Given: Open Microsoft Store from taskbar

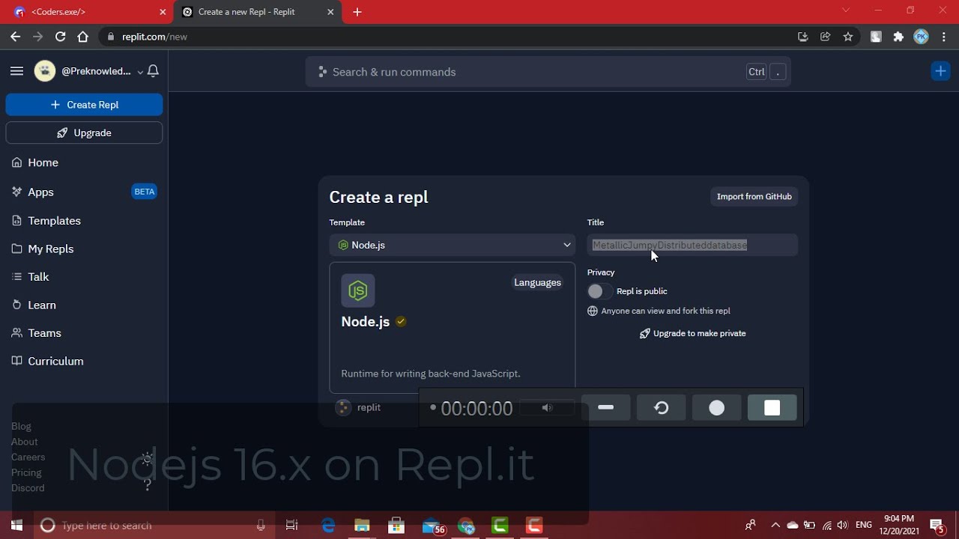Looking at the screenshot, I should coord(396,526).
